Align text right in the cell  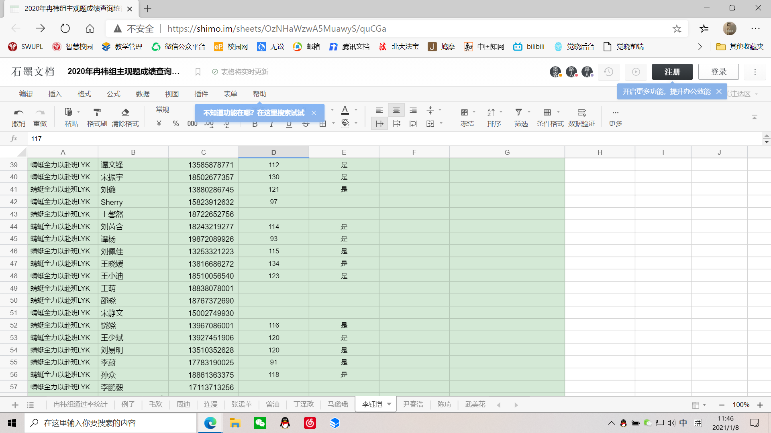click(413, 110)
